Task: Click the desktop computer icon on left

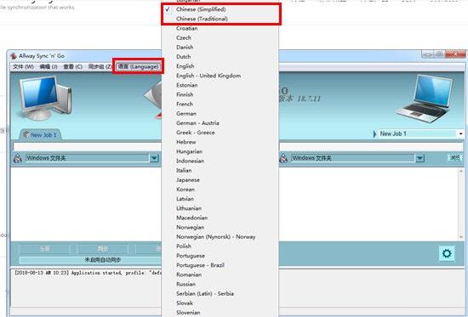Action: point(45,97)
